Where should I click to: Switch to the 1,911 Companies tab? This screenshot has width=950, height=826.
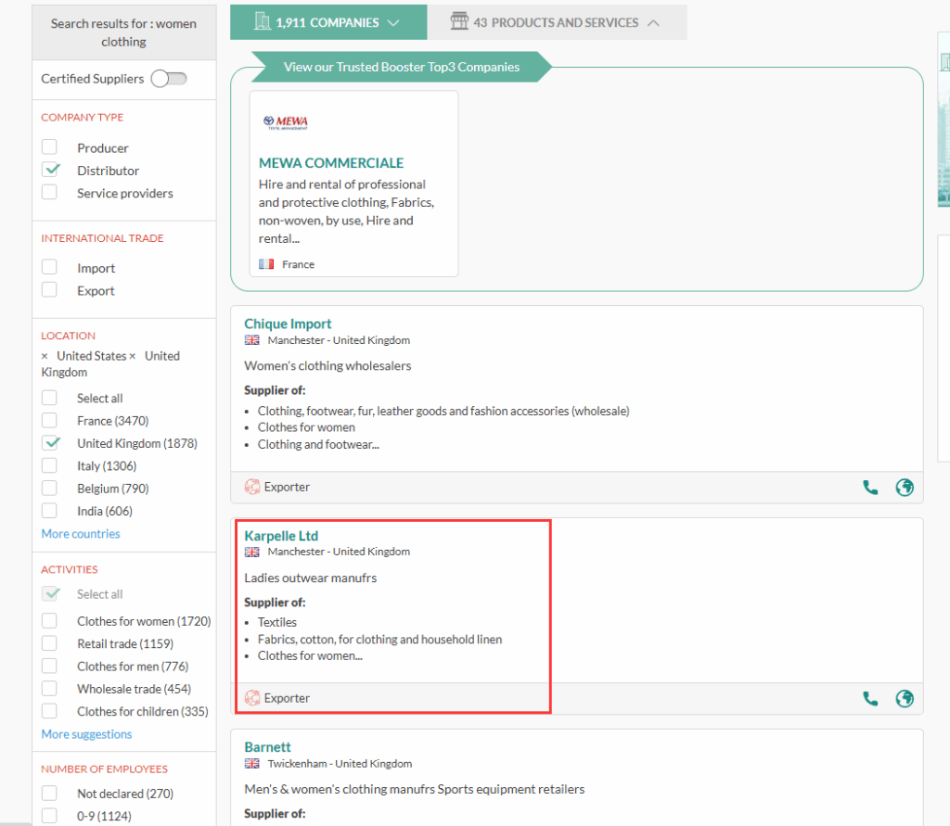pos(328,22)
